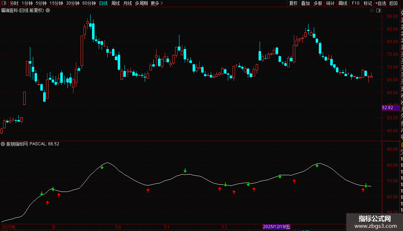Click the 90.00 label on main price axis
This screenshot has width=403, height=231.
392,16
